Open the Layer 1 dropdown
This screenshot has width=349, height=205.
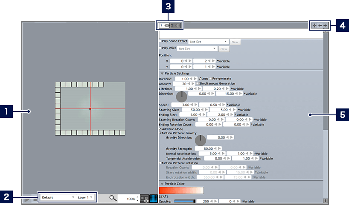coord(85,198)
